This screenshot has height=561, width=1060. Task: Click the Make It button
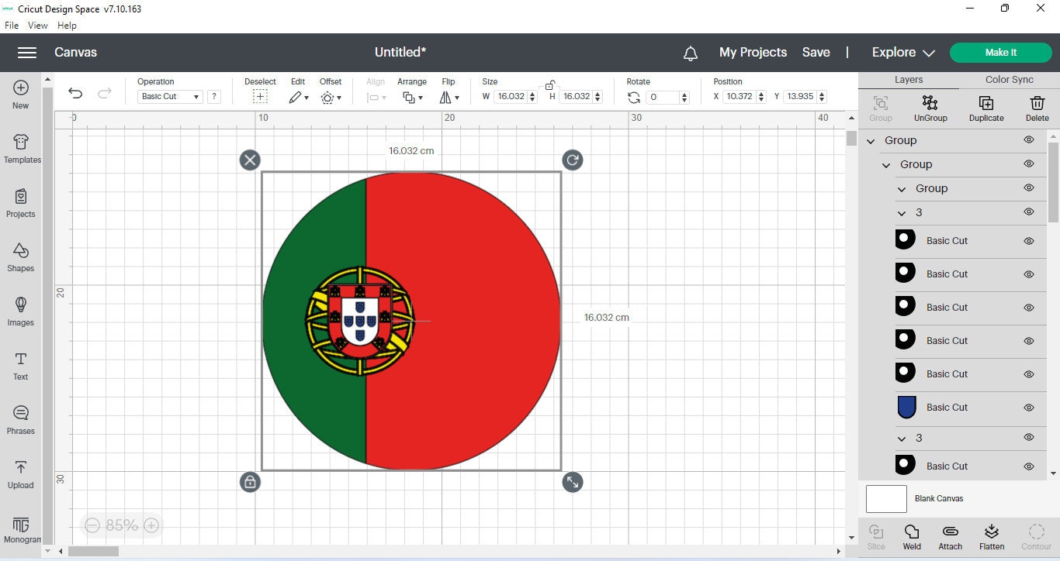point(1001,52)
